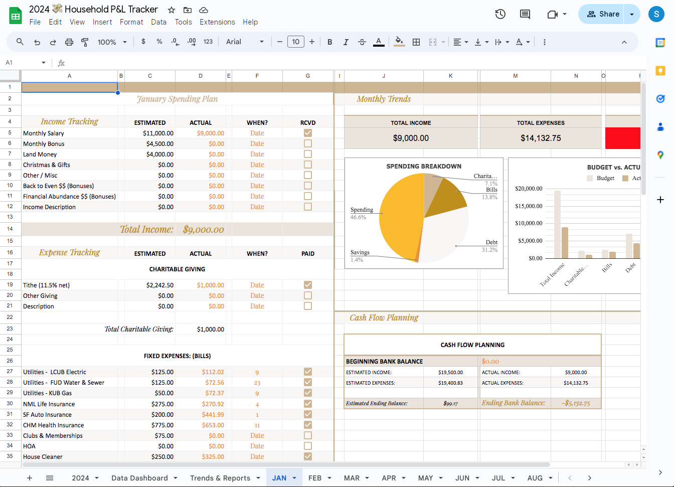Uncheck Monthly Salary received checkbox
The width and height of the screenshot is (674, 487).
308,133
